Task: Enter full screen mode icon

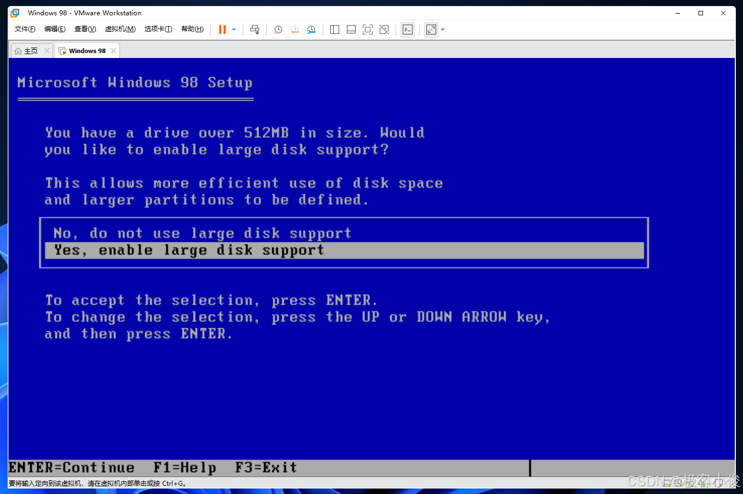Action: [x=368, y=30]
